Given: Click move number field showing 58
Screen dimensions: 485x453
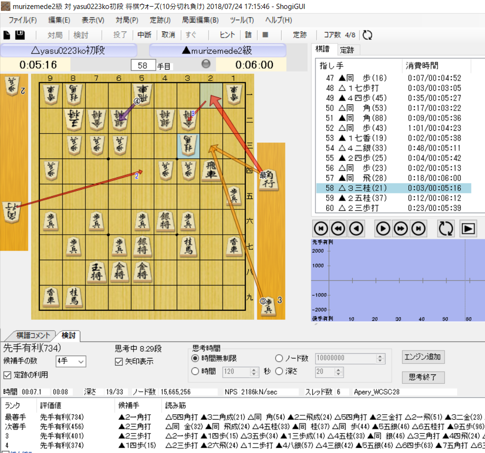Looking at the screenshot, I should coord(143,65).
